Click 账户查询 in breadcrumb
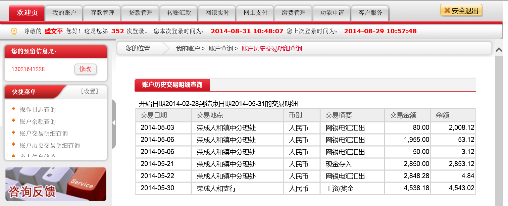The image size is (508, 206). (221, 48)
